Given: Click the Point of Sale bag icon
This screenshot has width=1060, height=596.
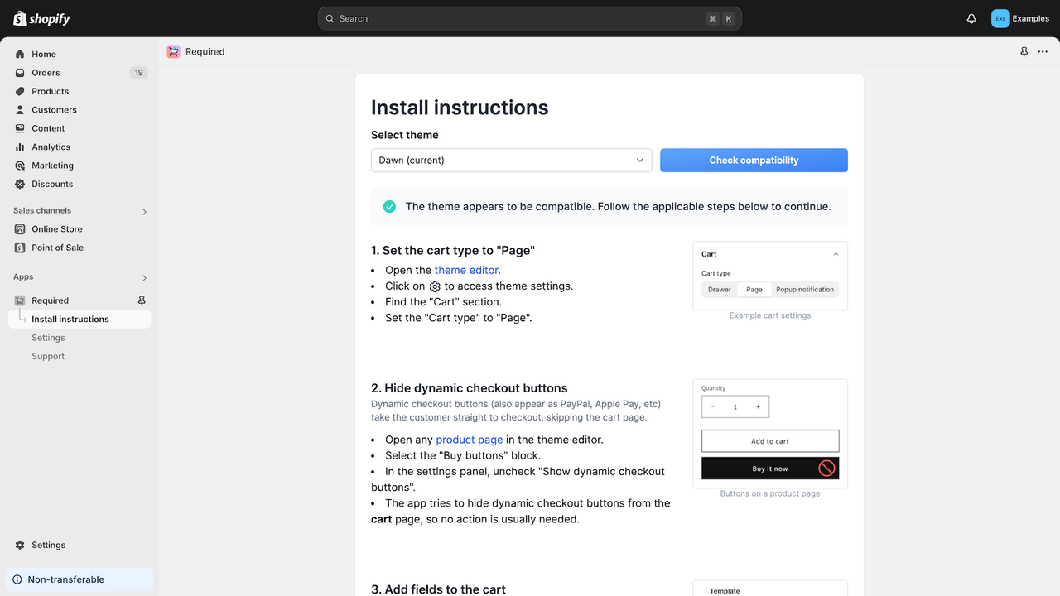Looking at the screenshot, I should (x=20, y=248).
